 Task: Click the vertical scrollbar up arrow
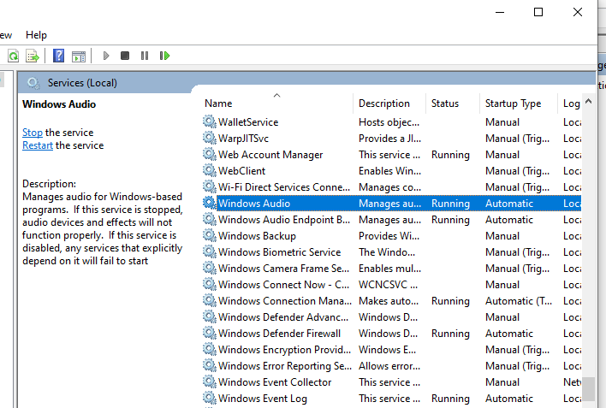pos(588,103)
